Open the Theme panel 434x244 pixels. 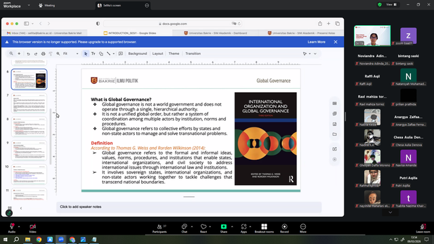[x=174, y=54]
